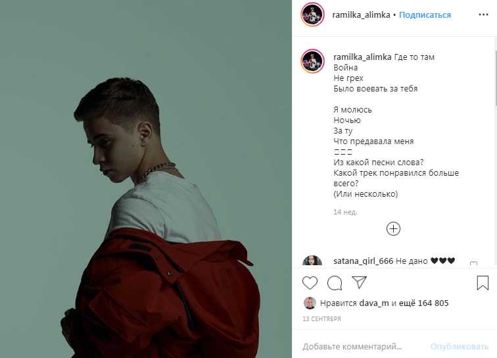Open satana_girl_666 profile picture
497x358 pixels.
(x=312, y=261)
